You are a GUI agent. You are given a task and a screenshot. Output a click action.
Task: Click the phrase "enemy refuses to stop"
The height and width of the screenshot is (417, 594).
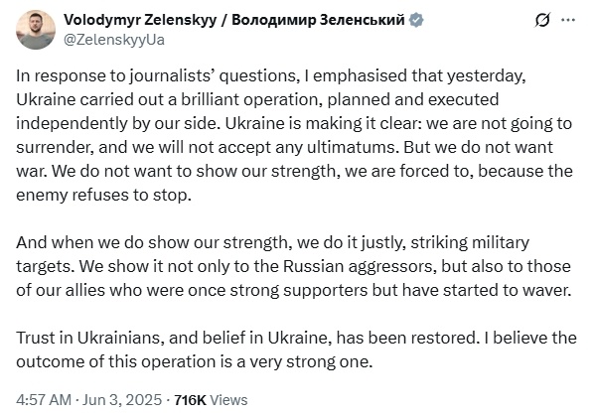[103, 195]
